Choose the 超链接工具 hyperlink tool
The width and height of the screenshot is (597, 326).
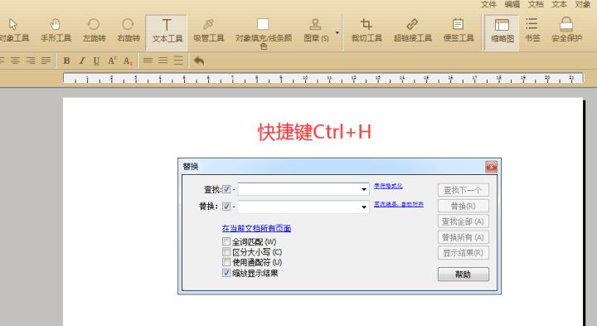point(412,31)
